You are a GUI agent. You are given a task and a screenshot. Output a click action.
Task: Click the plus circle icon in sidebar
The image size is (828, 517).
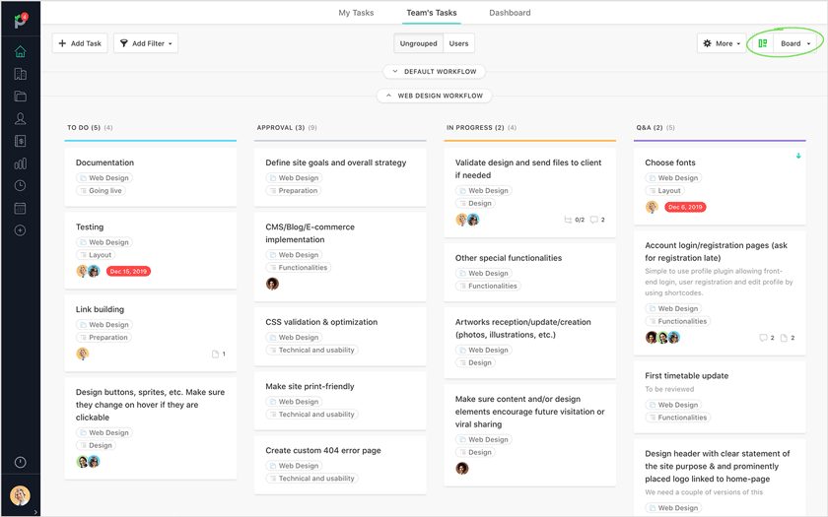[20, 230]
